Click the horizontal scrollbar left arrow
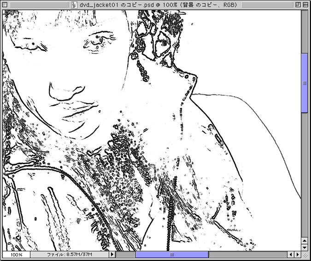 [290, 255]
